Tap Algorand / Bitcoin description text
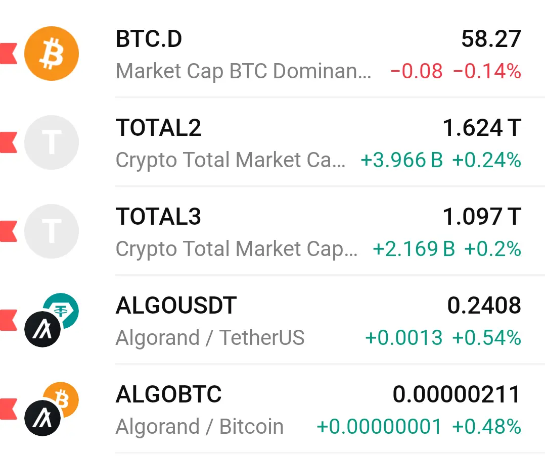 tap(200, 427)
